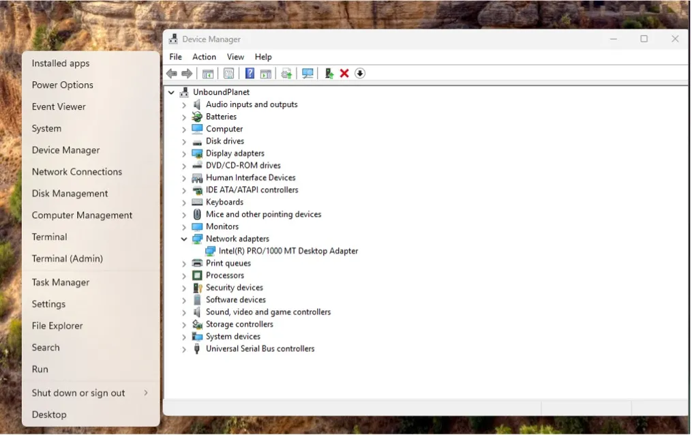Click the Properties toolbar icon
This screenshot has width=692, height=435.
point(228,74)
